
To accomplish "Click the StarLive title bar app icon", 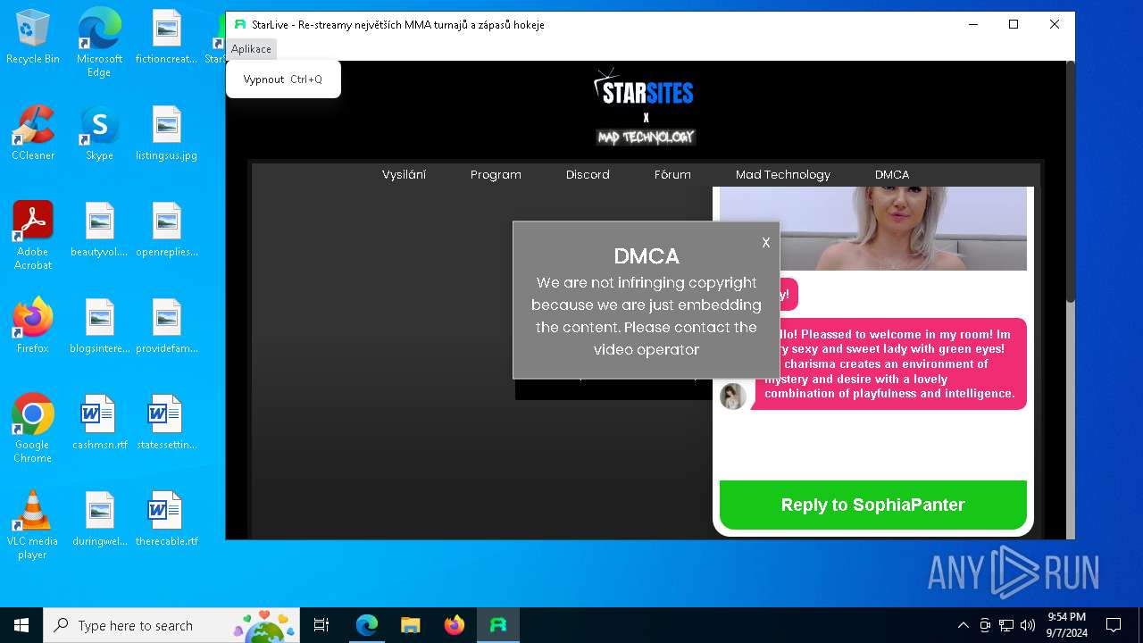I will (x=240, y=25).
